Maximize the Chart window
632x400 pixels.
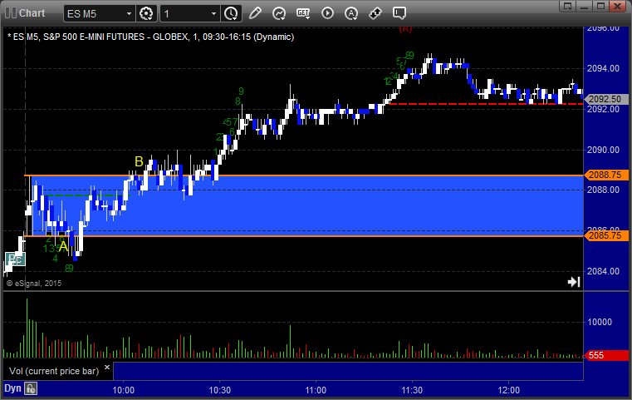(x=600, y=6)
